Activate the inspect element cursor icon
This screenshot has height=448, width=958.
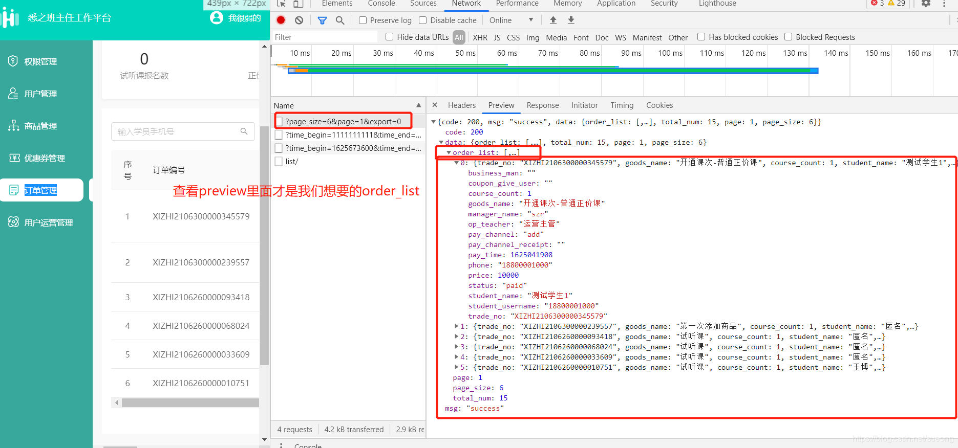pos(281,4)
